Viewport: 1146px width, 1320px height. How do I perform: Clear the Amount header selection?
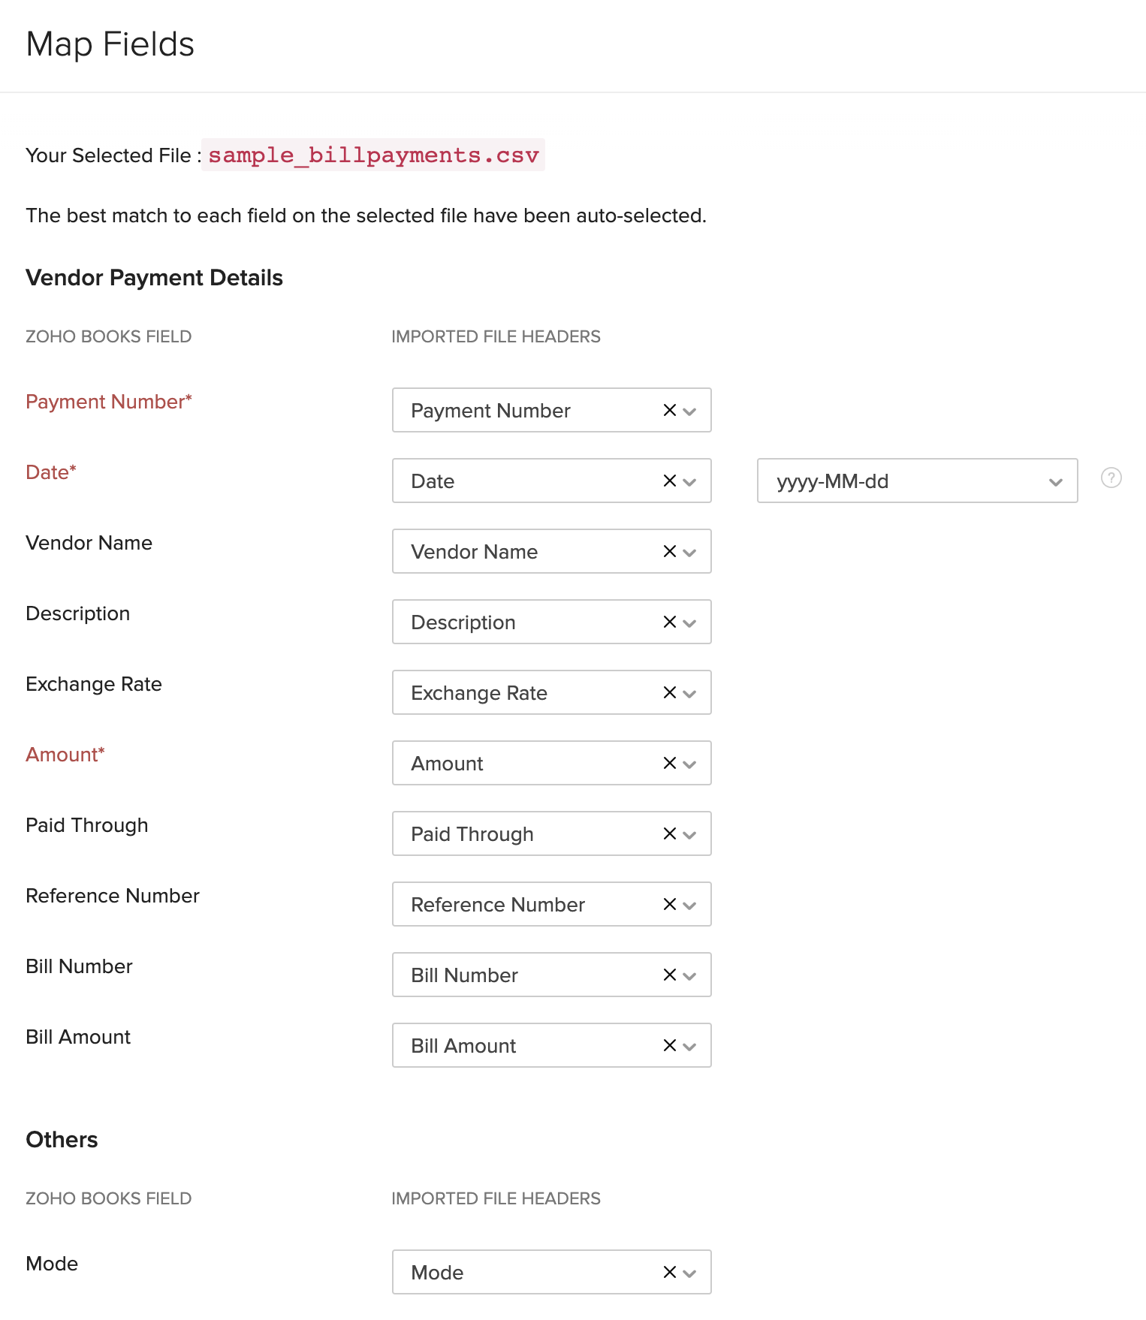coord(669,763)
